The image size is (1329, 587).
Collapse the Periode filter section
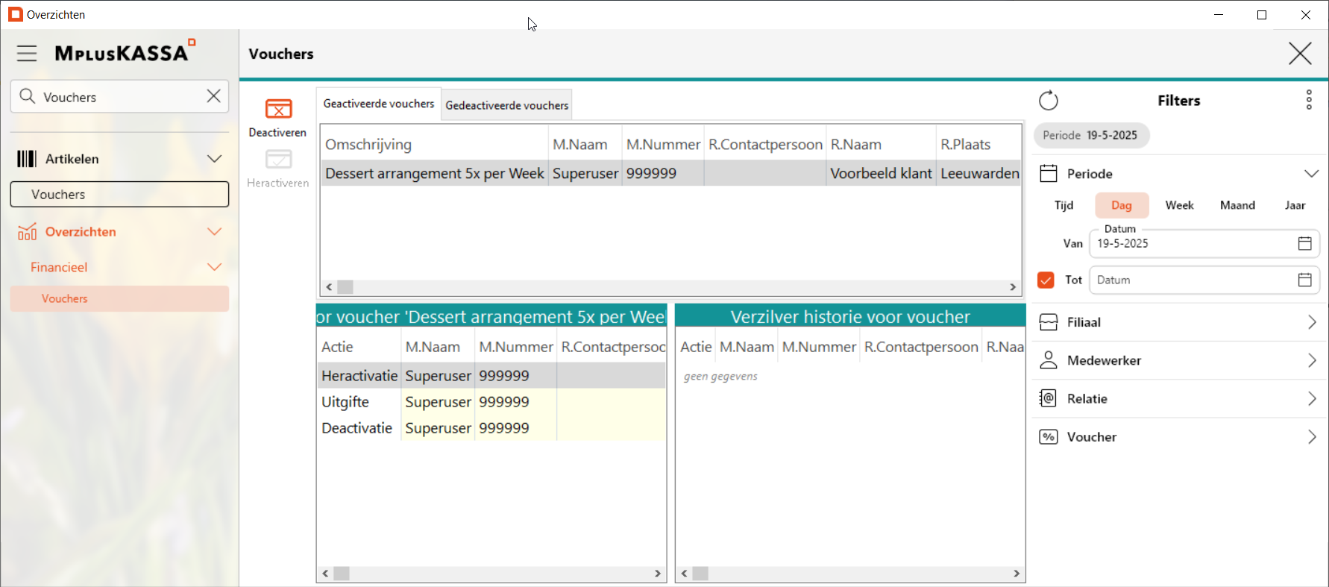coord(1311,174)
